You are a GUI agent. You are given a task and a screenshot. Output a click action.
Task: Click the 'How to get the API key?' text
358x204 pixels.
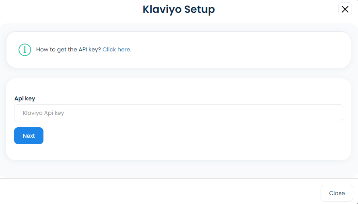68,49
